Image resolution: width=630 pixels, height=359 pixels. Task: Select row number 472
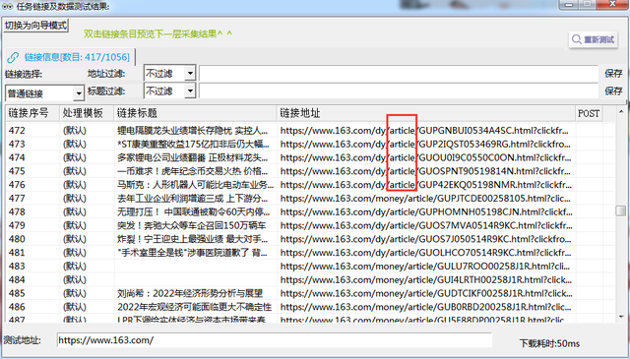(304, 130)
